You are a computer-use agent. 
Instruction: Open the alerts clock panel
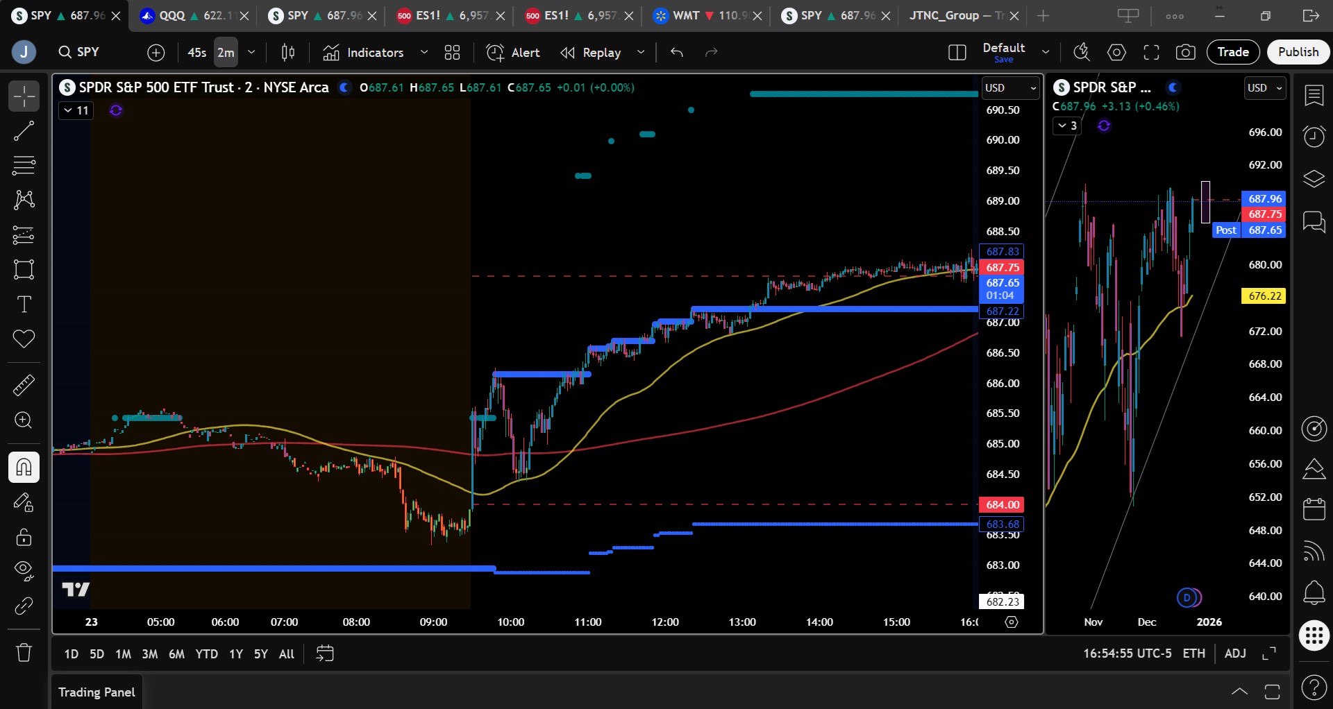click(x=1314, y=137)
